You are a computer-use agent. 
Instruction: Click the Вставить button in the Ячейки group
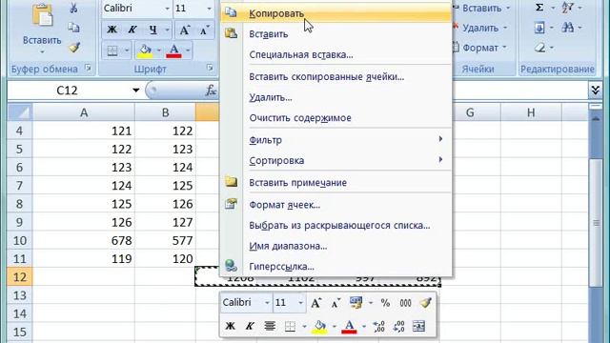click(x=481, y=8)
